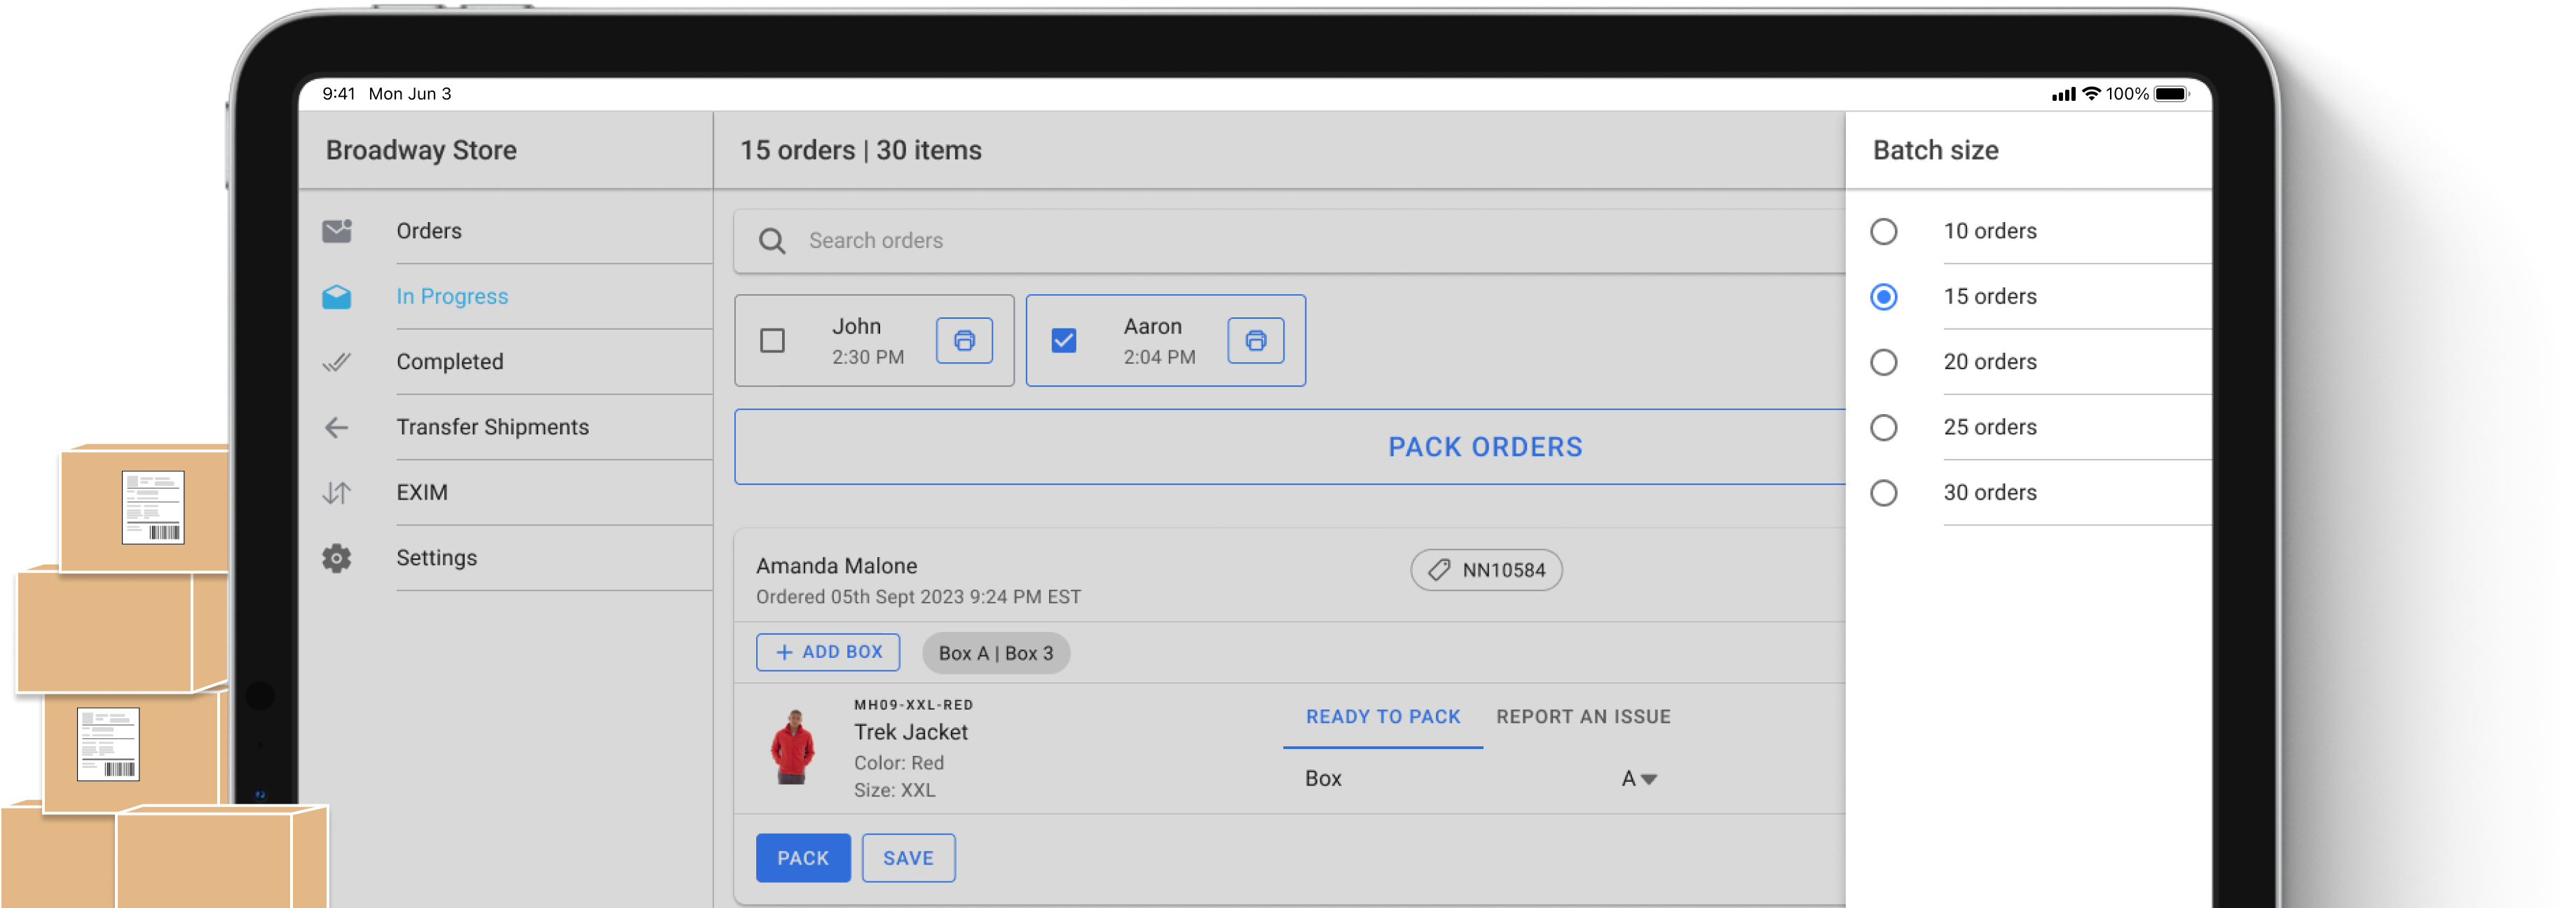The width and height of the screenshot is (2576, 908).
Task: Print John's 2:30 PM batch
Action: point(964,341)
